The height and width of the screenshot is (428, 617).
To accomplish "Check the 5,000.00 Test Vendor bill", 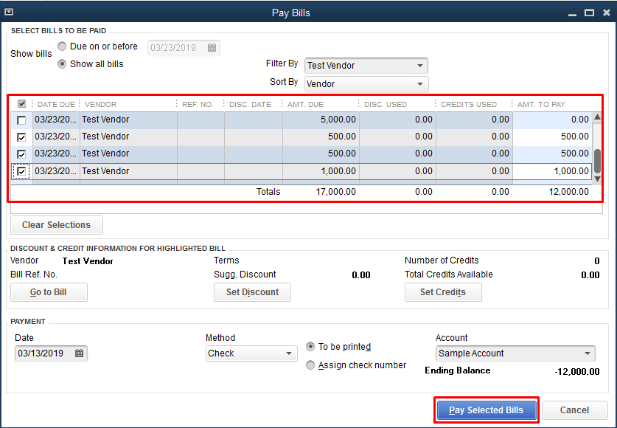I will coord(21,120).
